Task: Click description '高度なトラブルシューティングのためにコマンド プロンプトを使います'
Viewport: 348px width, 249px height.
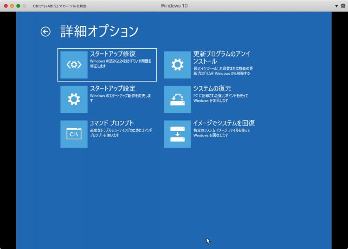Action: [x=121, y=132]
